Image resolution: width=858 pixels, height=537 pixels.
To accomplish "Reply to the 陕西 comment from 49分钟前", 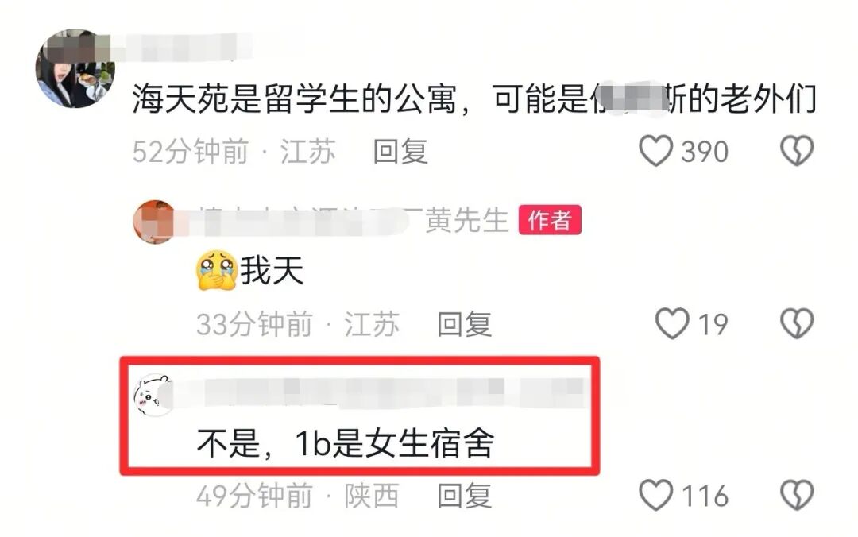I will pos(464,496).
